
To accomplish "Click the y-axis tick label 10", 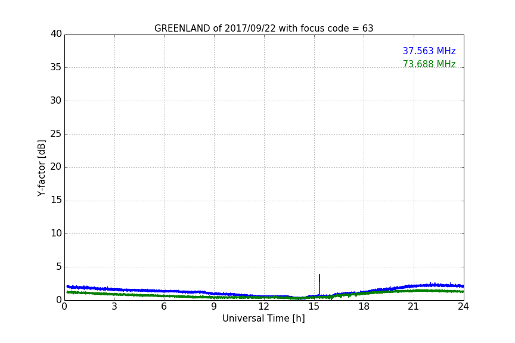I will (x=56, y=233).
